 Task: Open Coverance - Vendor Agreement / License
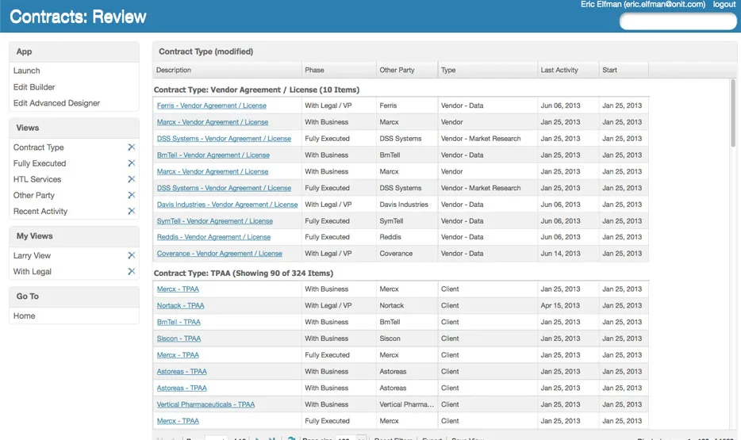[219, 254]
